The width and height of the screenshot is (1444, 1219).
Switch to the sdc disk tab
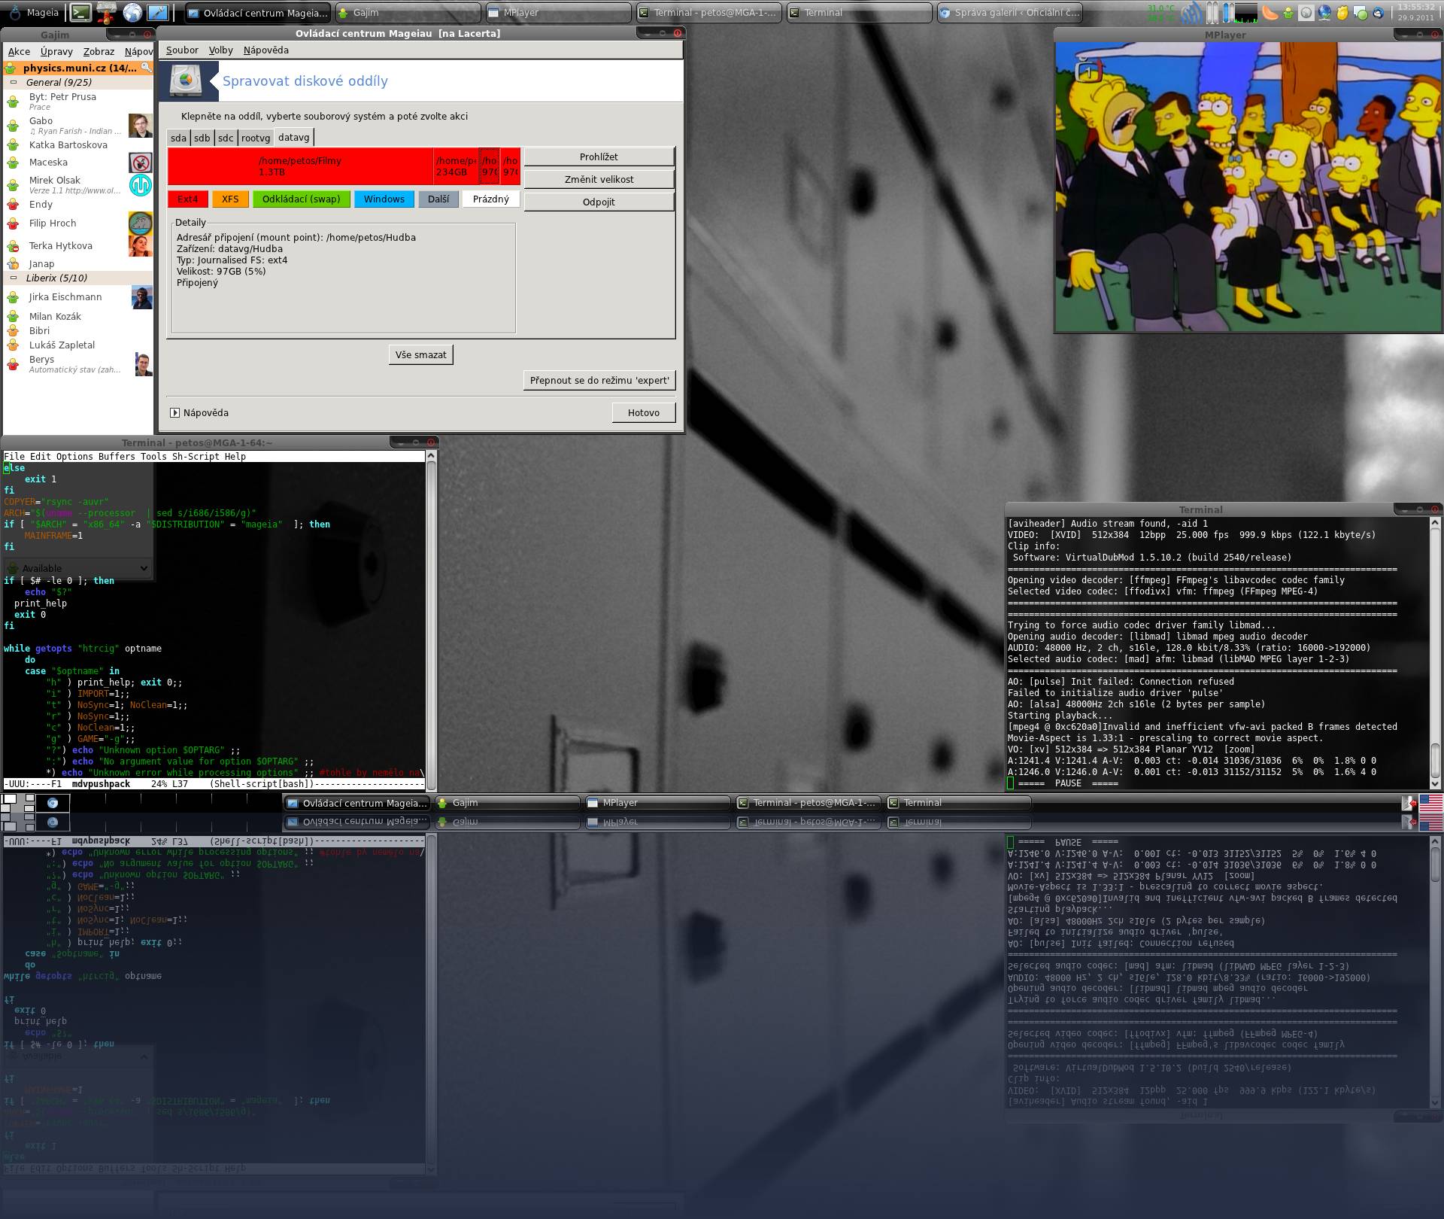pyautogui.click(x=226, y=138)
